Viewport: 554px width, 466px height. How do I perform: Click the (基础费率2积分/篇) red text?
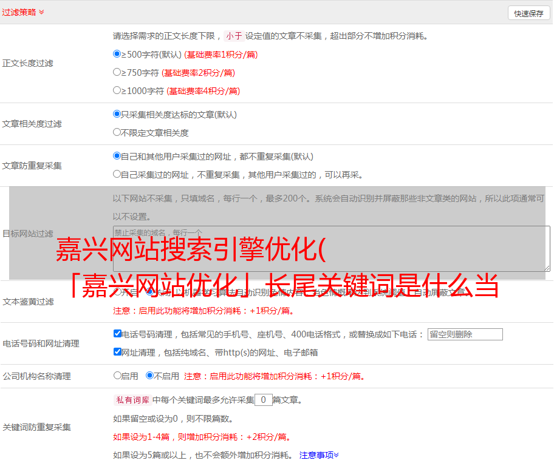[x=199, y=73]
